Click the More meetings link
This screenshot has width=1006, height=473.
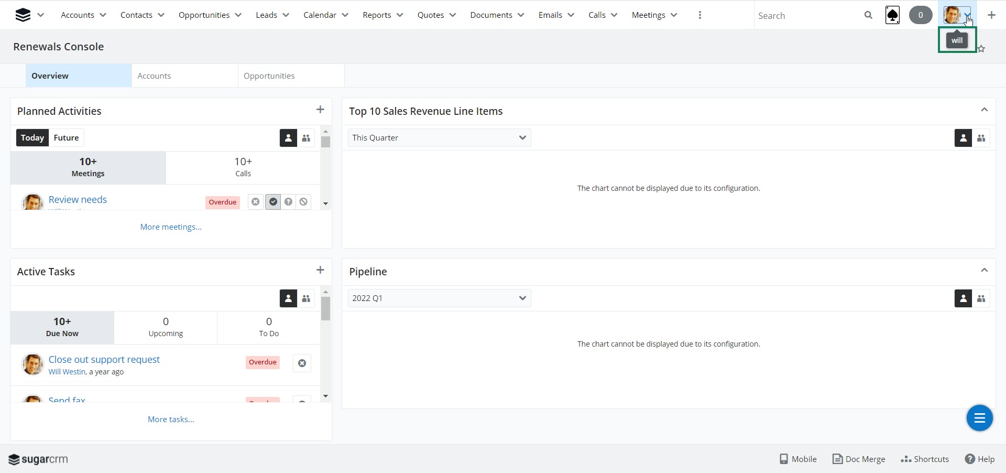[x=171, y=227]
